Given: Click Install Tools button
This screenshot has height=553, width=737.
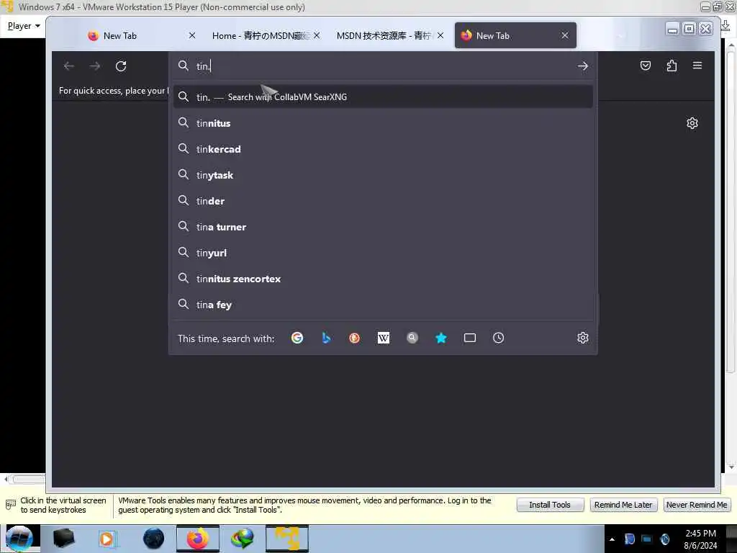Looking at the screenshot, I should click(x=550, y=505).
